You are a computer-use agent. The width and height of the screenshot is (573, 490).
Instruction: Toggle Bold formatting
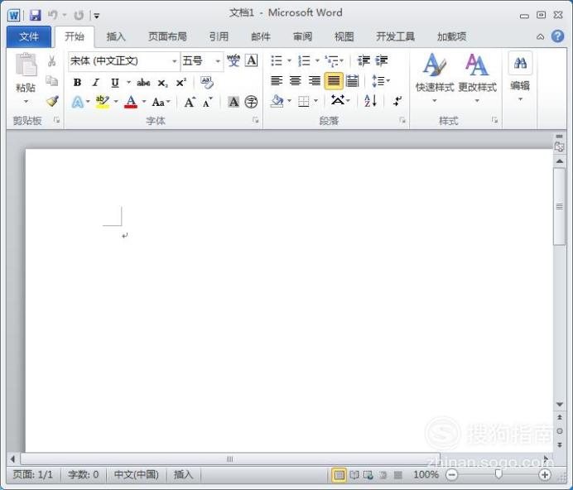coord(77,83)
